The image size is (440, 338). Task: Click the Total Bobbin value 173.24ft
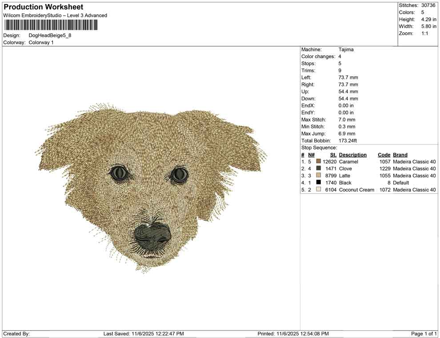pos(348,141)
